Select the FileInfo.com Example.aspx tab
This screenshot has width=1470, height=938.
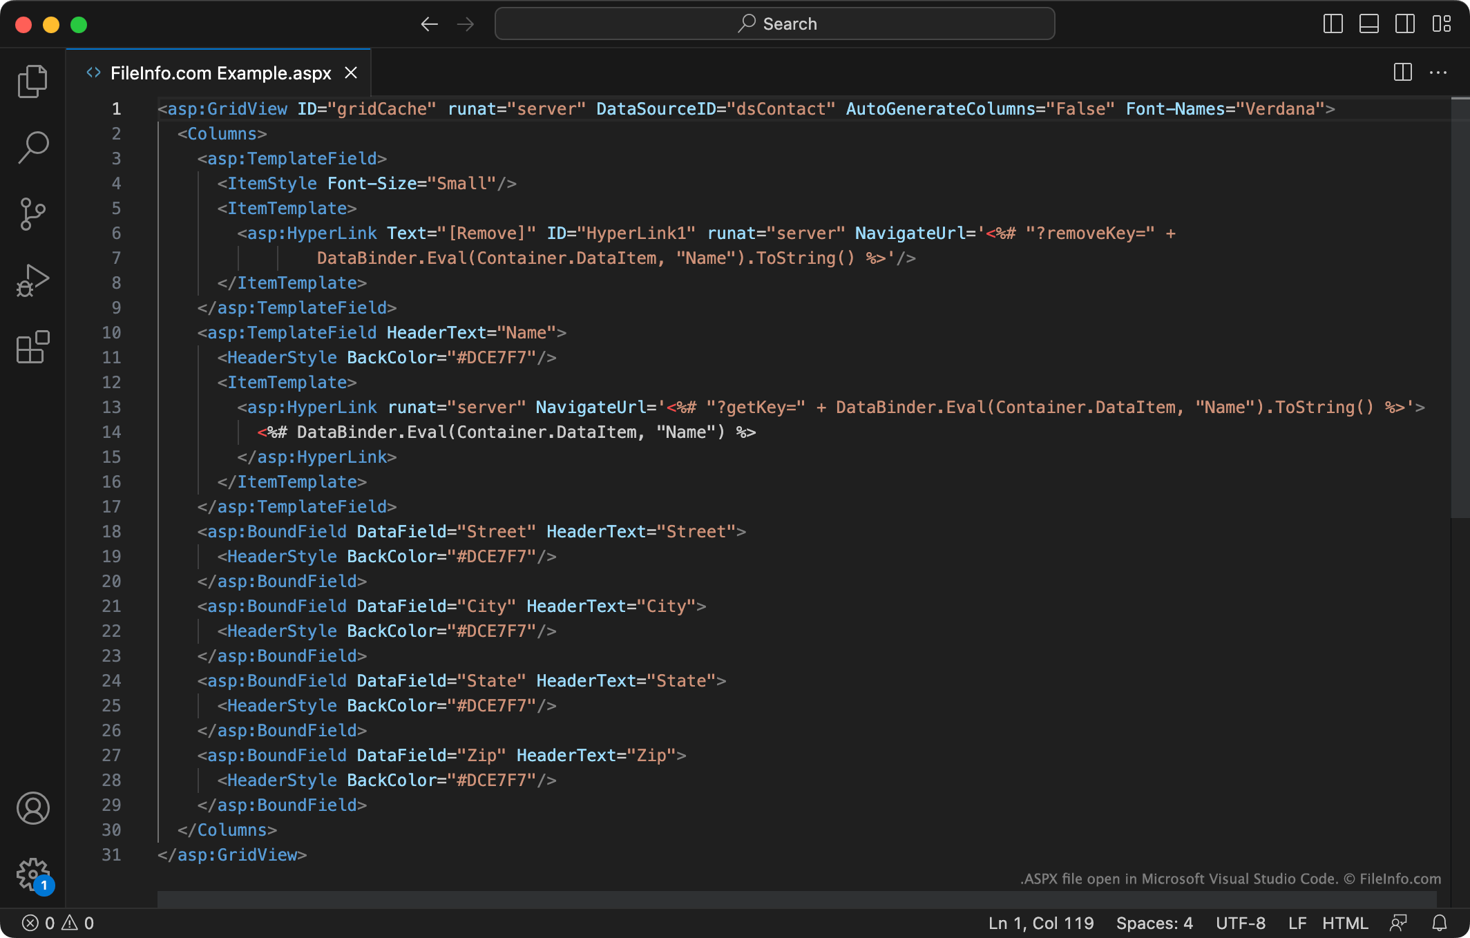[220, 73]
